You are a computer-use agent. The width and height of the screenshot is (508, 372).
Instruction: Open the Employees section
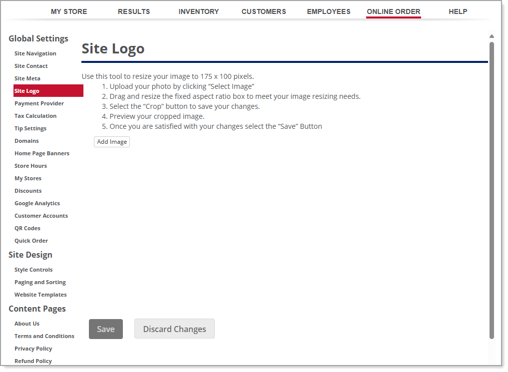[329, 11]
